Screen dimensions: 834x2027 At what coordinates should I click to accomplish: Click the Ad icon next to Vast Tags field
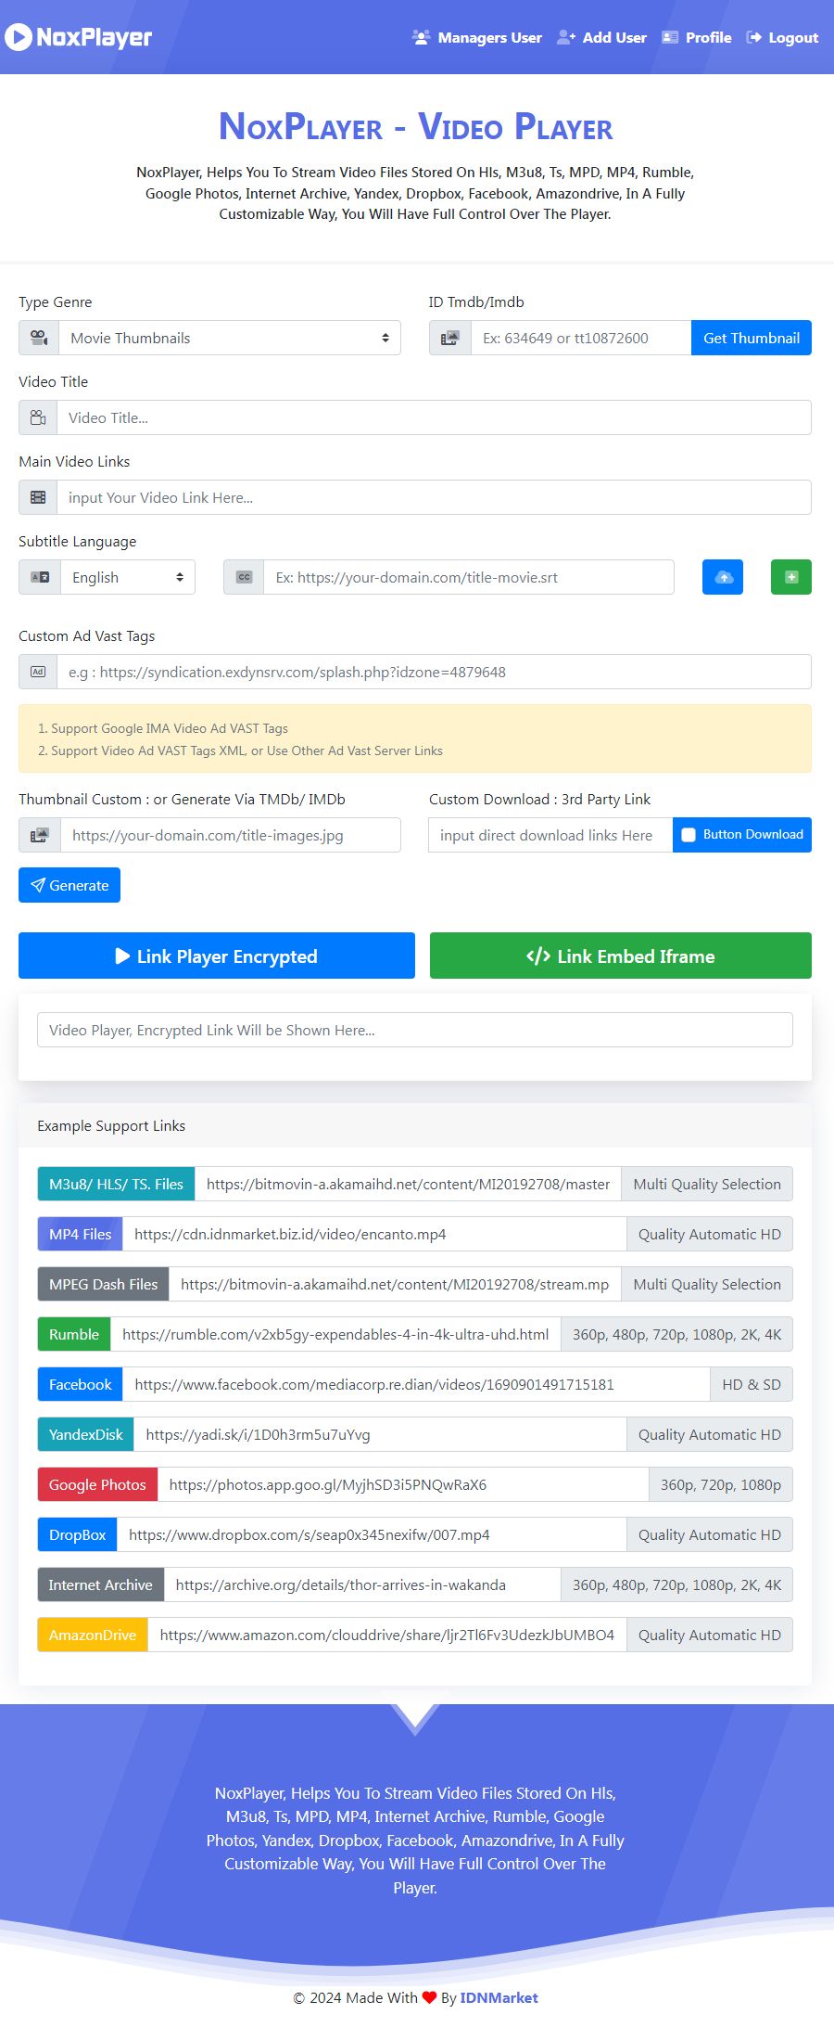pyautogui.click(x=38, y=672)
